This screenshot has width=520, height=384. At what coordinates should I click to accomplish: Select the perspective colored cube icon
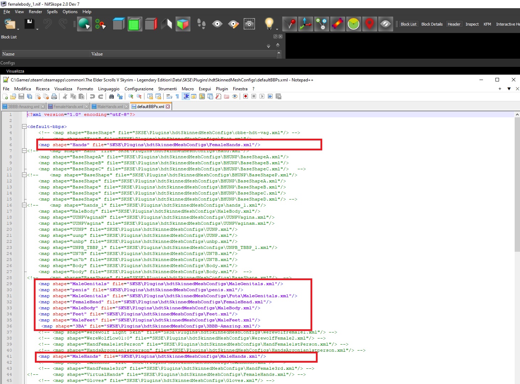click(x=183, y=24)
